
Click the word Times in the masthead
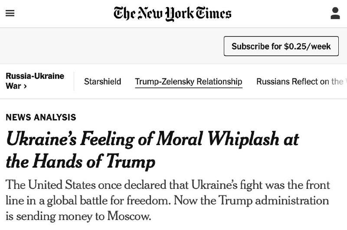pyautogui.click(x=213, y=13)
